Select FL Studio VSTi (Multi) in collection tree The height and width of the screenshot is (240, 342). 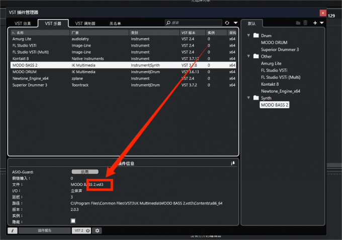tap(281, 77)
